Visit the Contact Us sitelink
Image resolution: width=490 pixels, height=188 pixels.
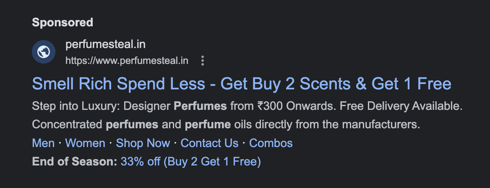click(x=209, y=143)
